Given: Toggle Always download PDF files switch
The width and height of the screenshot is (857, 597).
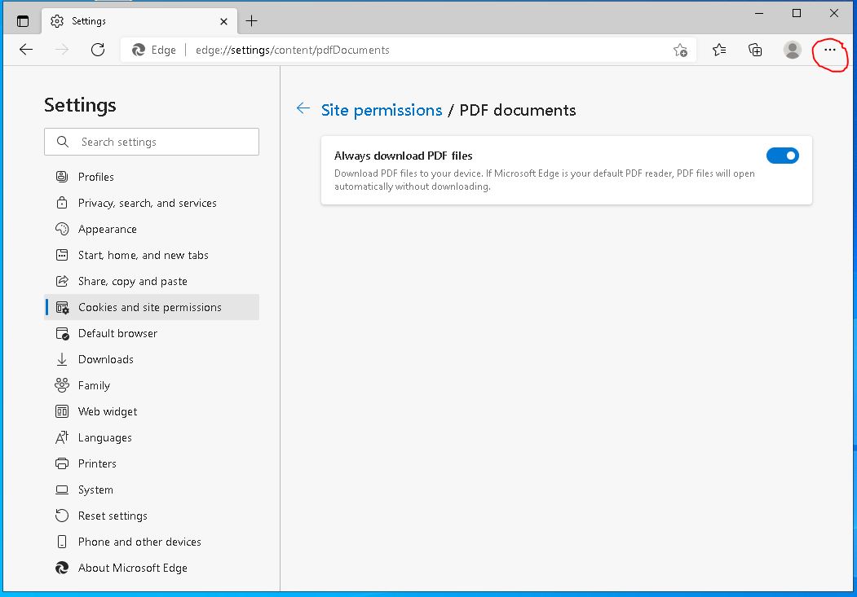Looking at the screenshot, I should tap(783, 156).
